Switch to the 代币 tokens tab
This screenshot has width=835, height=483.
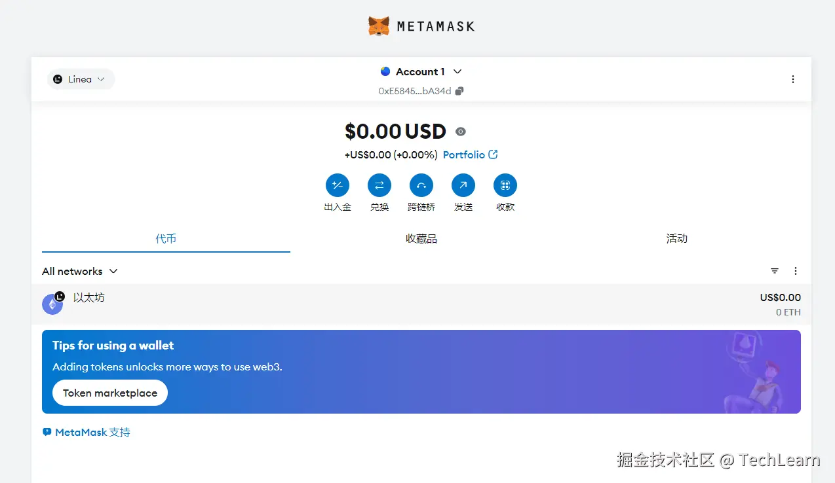[x=166, y=239]
